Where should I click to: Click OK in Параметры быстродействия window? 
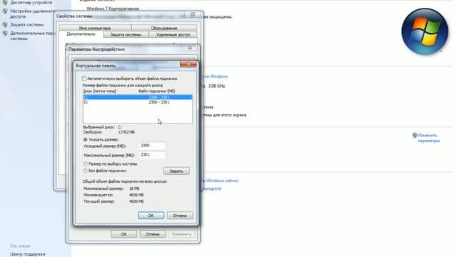(x=124, y=234)
